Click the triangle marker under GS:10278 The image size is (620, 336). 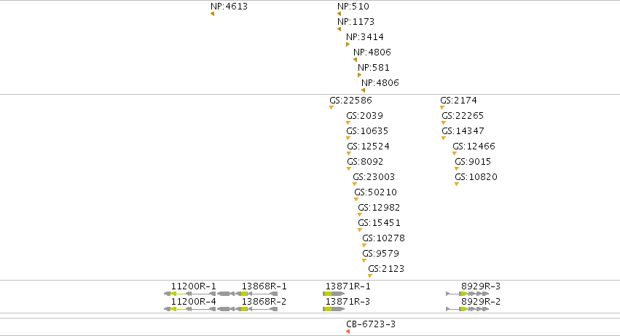364,246
